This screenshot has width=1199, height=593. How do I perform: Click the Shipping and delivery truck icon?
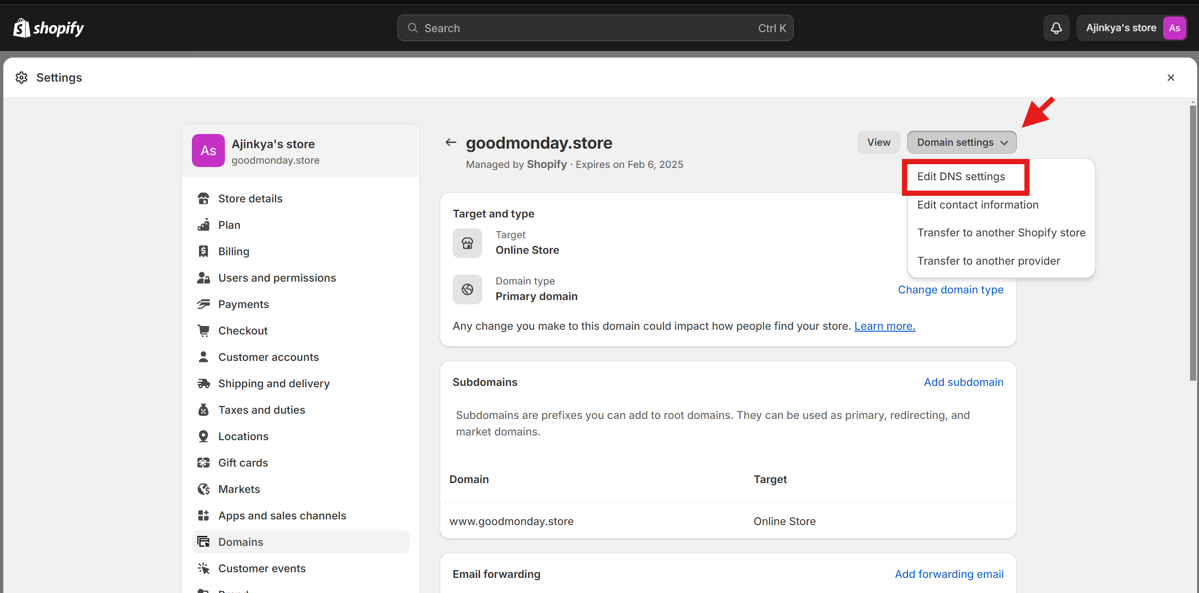(204, 384)
